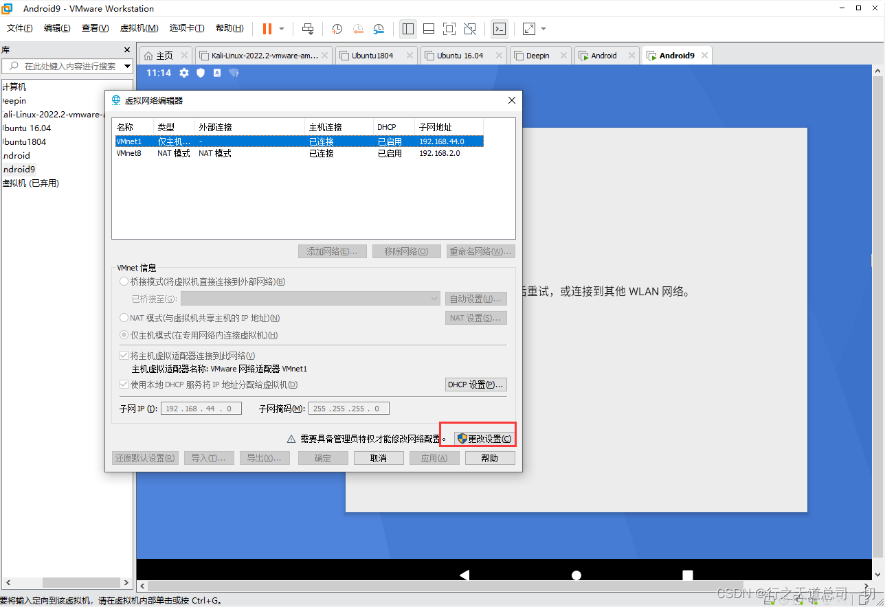The image size is (885, 607).
Task: Select 仅主机模式 radio button
Action: coord(124,335)
